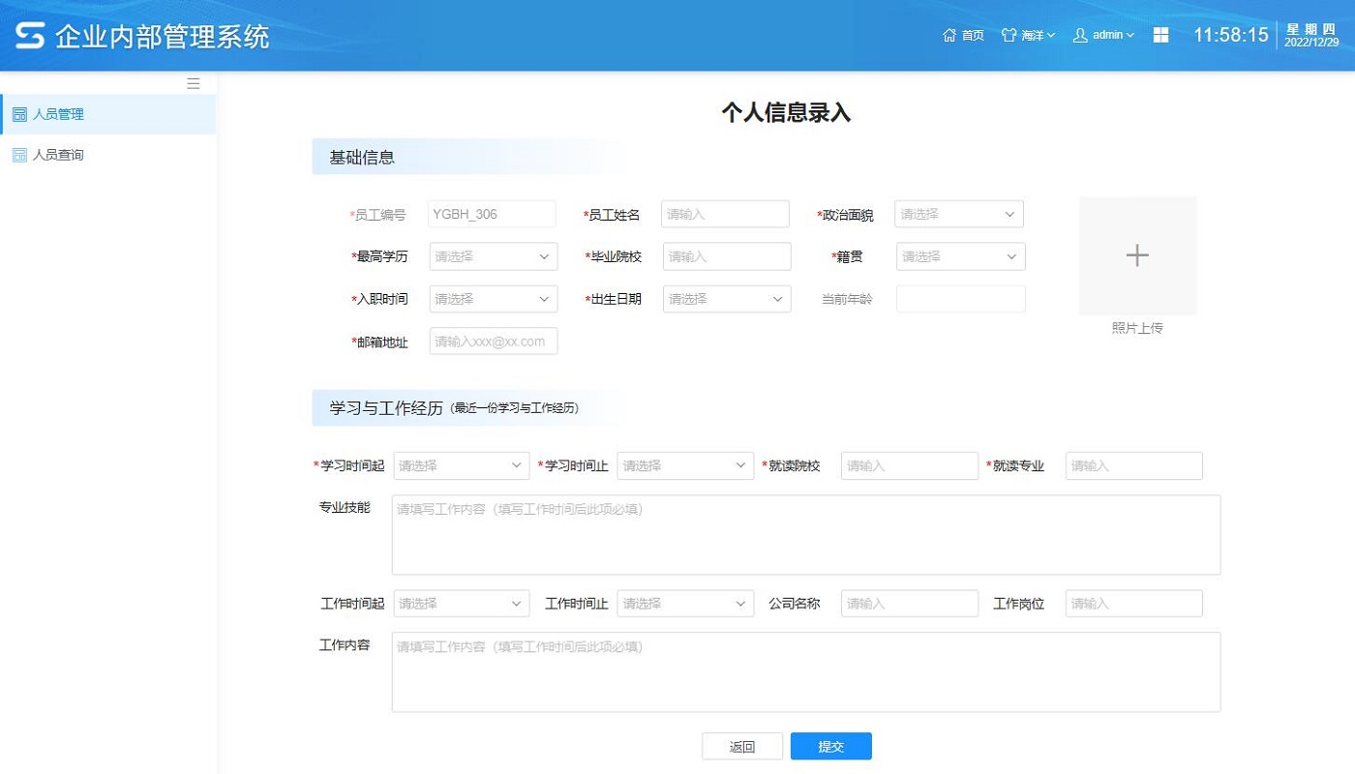Click the 专业技能 text area

[x=805, y=534]
